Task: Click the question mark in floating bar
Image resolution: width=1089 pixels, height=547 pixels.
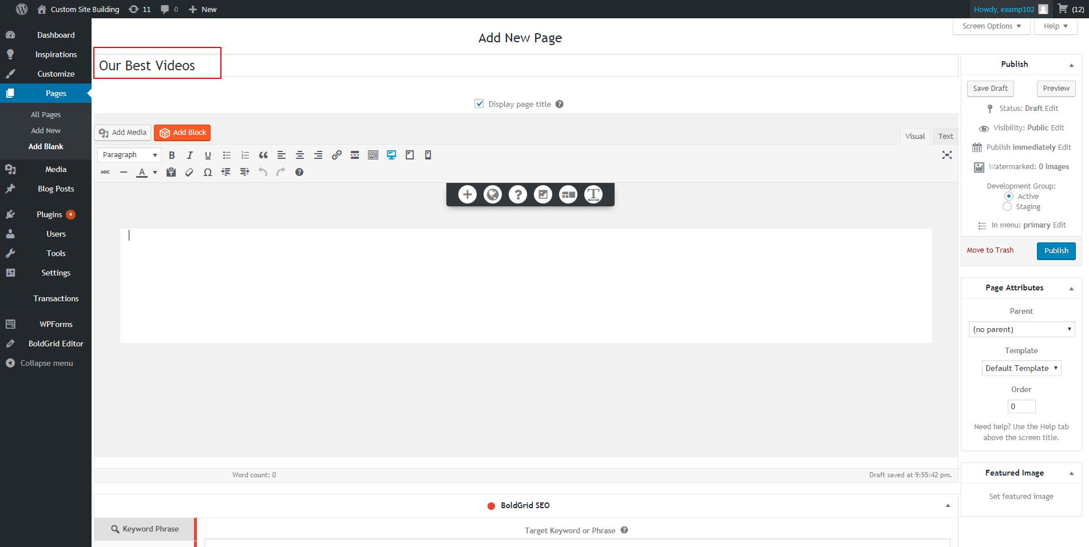Action: (518, 194)
